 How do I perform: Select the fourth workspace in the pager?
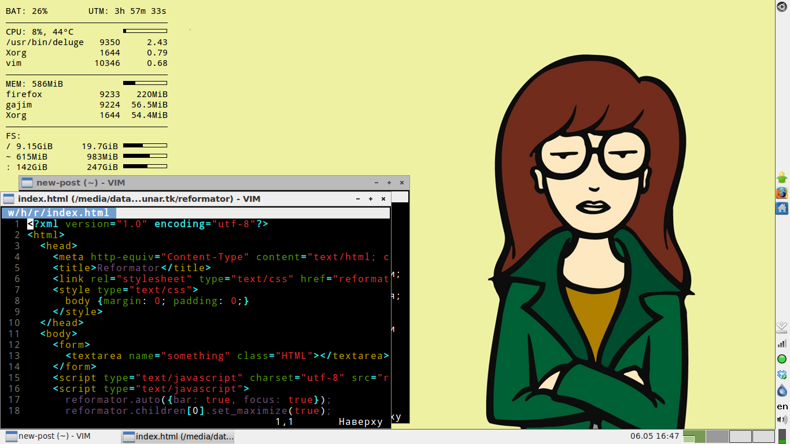[763, 436]
